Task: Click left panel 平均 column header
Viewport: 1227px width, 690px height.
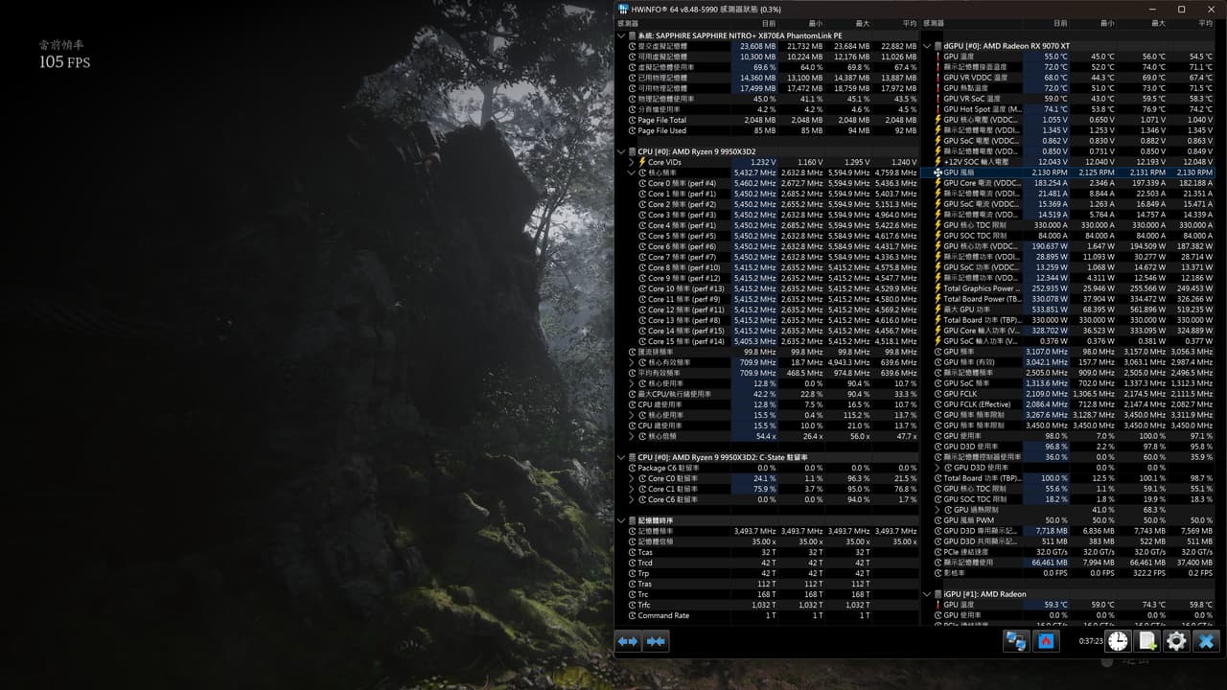Action: [x=909, y=23]
